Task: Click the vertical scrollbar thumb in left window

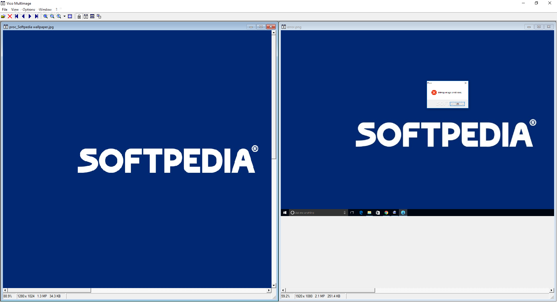Action: point(274,97)
